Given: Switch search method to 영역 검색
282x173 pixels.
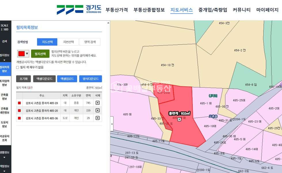Looking at the screenshot, I should [x=90, y=42].
